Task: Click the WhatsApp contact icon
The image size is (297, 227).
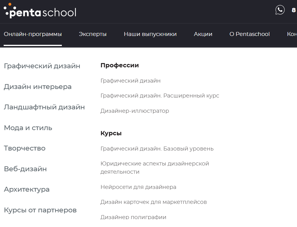Action: coord(280,10)
